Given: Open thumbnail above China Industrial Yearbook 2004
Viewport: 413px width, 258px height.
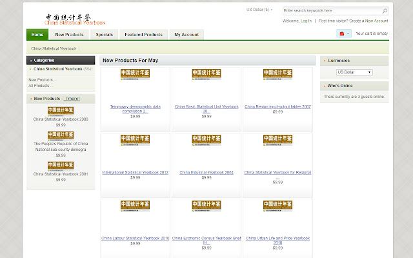Looking at the screenshot, I should click(206, 140).
